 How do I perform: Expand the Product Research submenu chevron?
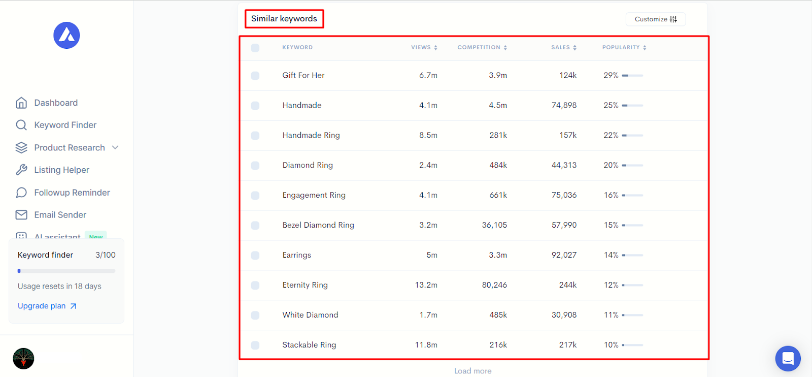115,147
